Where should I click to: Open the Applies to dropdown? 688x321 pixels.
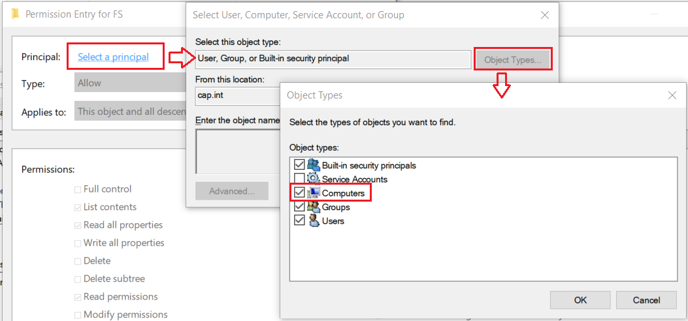(130, 111)
